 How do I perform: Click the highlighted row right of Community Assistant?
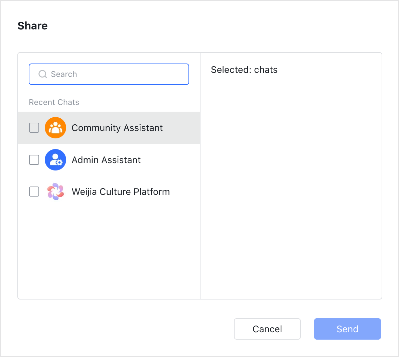point(182,128)
